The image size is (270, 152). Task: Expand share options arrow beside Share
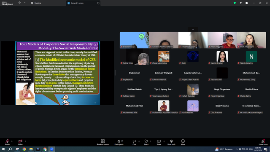164,141
